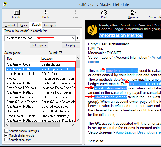Enable Search titles only
The width and height of the screenshot is (161, 147).
click(x=6, y=140)
